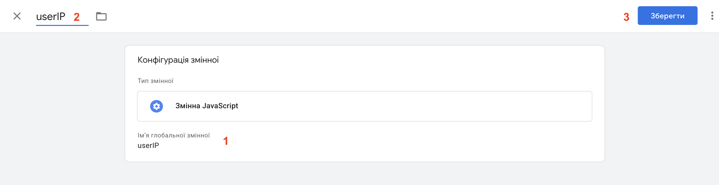
Task: Click the red number 1 annotation
Action: (226, 141)
